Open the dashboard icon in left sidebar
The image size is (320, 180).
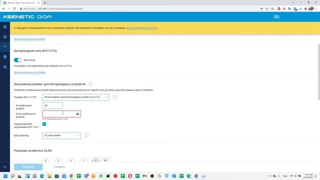click(5, 27)
